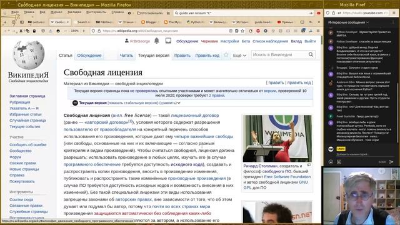Toggle the watchlist star next to Править код
The width and height of the screenshot is (400, 225).
tap(226, 55)
